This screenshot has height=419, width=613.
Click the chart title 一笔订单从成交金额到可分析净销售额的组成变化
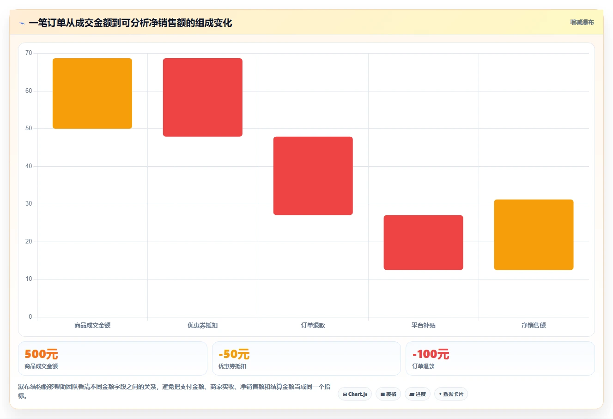[x=130, y=23]
